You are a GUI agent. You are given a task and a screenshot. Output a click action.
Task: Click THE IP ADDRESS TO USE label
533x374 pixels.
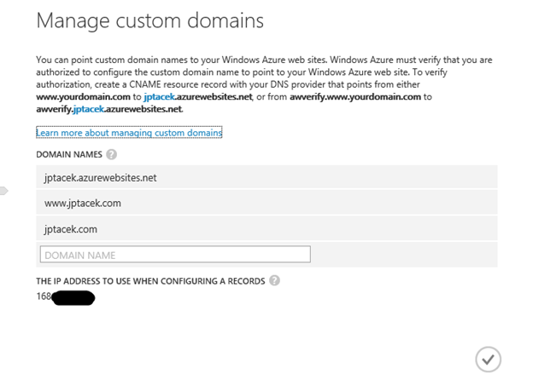click(x=150, y=281)
